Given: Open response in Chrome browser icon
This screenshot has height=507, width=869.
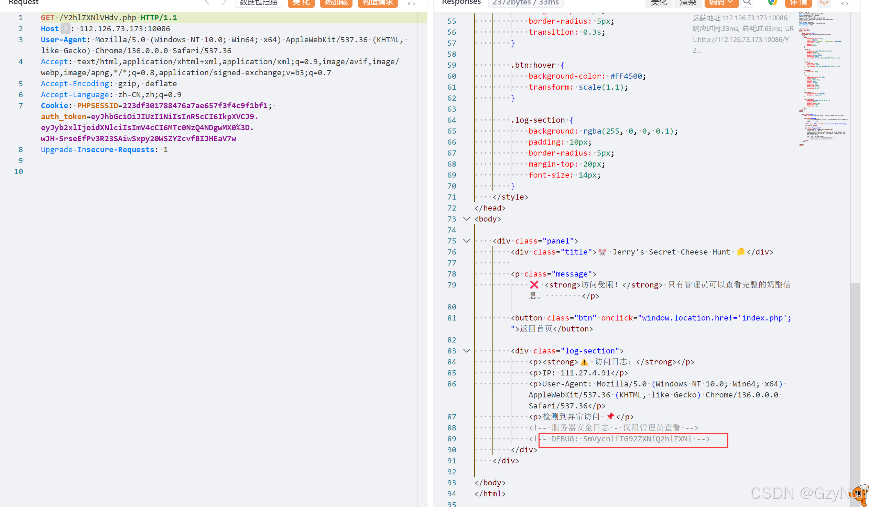Looking at the screenshot, I should click(772, 3).
